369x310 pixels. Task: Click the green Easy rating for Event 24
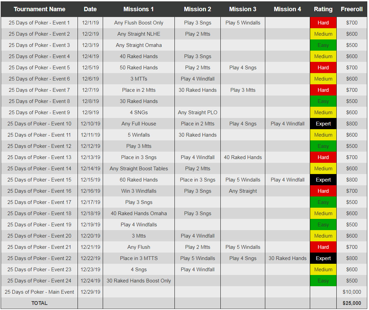(323, 281)
